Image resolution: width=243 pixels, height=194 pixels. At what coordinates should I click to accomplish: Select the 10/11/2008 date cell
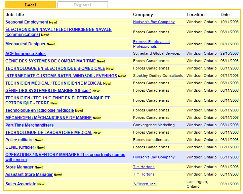[x=230, y=22]
